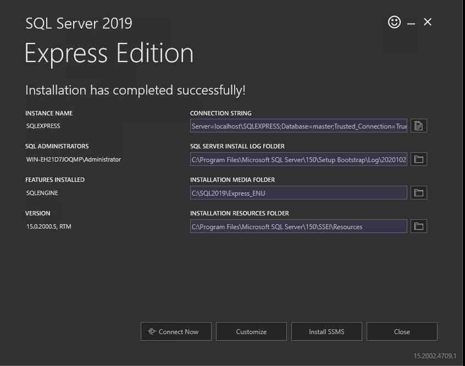465x366 pixels.
Task: Click the Connect Now button
Action: (x=176, y=331)
